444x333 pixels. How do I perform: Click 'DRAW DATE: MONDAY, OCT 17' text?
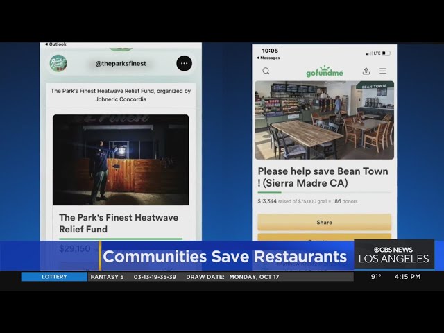tap(232, 277)
